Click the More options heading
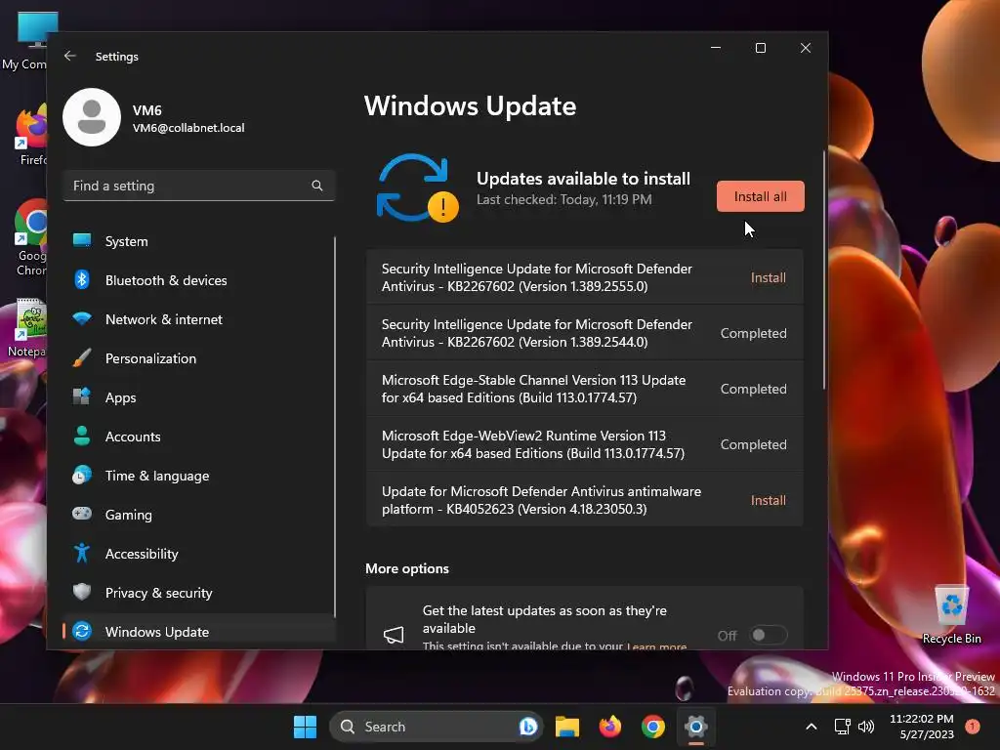 point(407,568)
